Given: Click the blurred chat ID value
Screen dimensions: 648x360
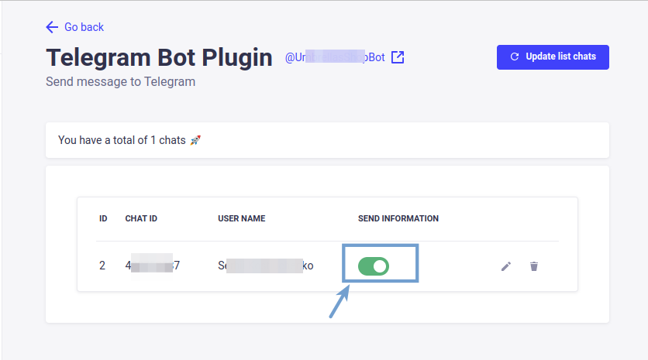Looking at the screenshot, I should pyautogui.click(x=153, y=266).
